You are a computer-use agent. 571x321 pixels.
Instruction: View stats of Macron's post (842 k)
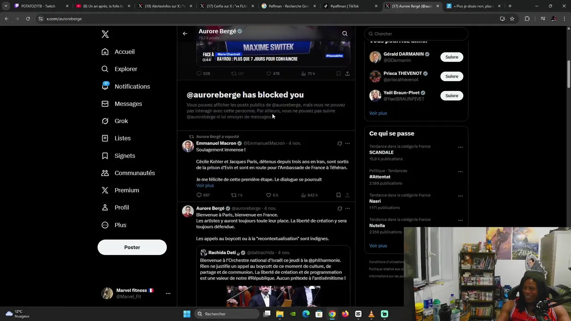[309, 195]
